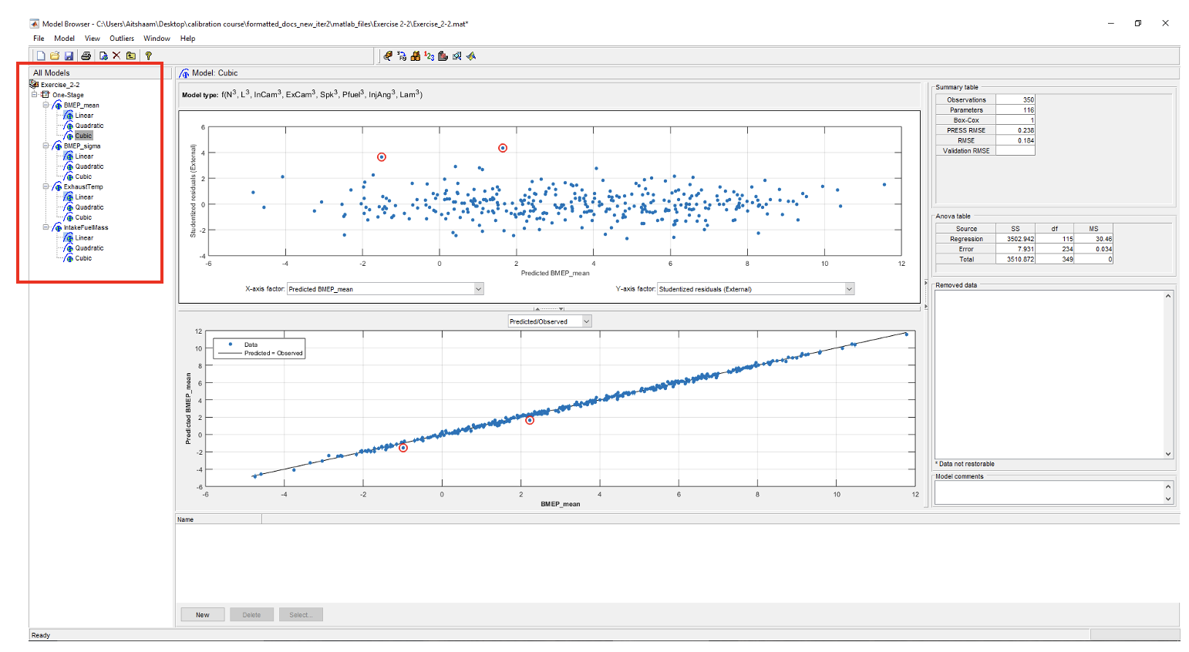Screen dimensions: 1189x652
Task: Click the circled outlier near residual 4.4
Action: coord(503,148)
